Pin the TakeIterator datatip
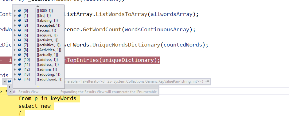Image resolution: width=289 pixels, height=116 pixels. 208,81
